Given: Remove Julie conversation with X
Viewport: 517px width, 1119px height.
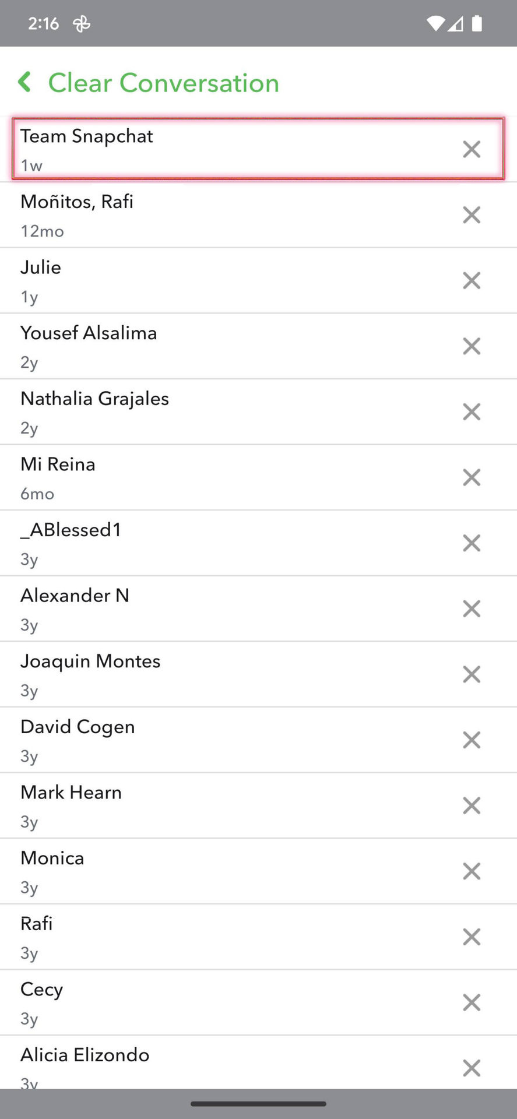Looking at the screenshot, I should pyautogui.click(x=472, y=280).
